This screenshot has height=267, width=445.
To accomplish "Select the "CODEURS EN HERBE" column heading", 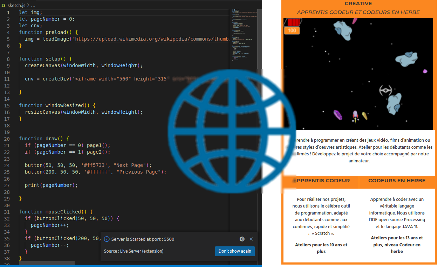I will (397, 181).
